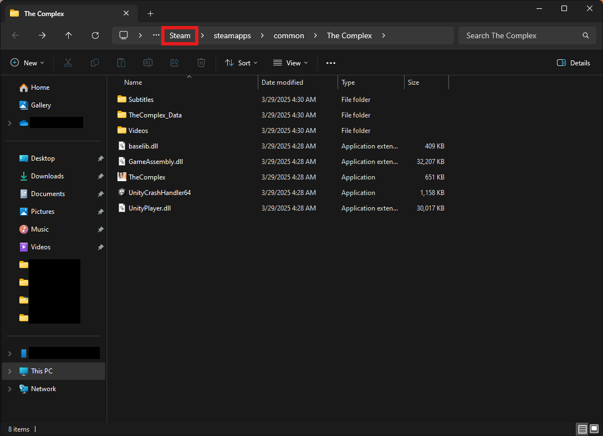
Task: Click the search magnifier icon
Action: [586, 35]
